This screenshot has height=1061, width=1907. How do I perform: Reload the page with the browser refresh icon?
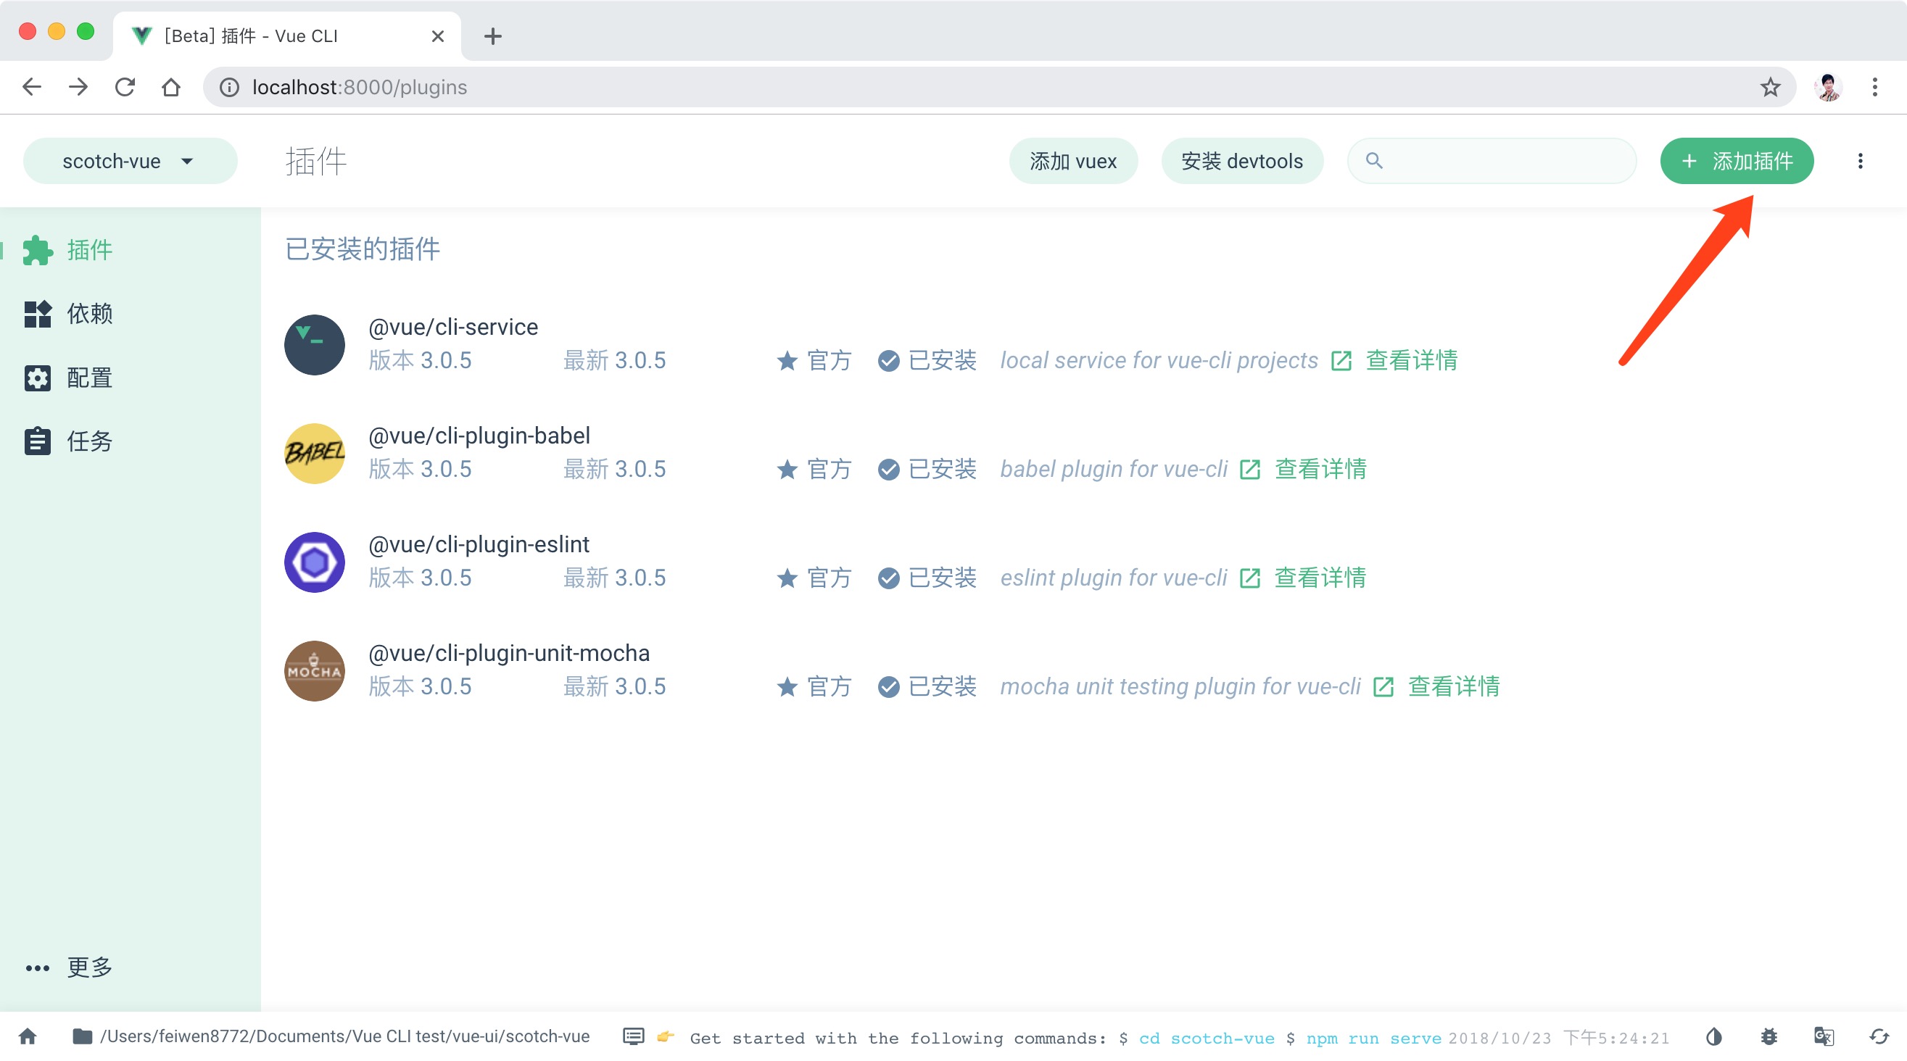pyautogui.click(x=125, y=87)
